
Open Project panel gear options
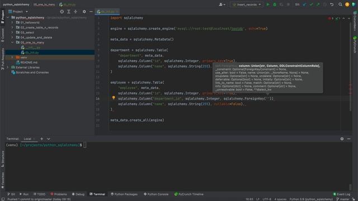coord(84,12)
